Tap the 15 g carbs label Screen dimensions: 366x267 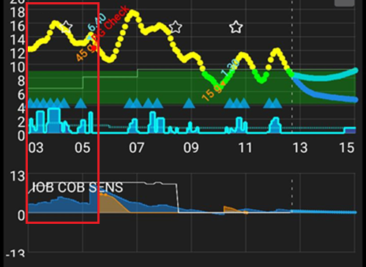click(212, 93)
